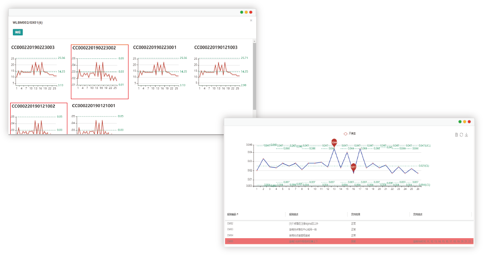The height and width of the screenshot is (255, 483).
Task: Click the third column header in rules table
Action: [x=355, y=214]
